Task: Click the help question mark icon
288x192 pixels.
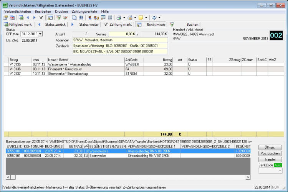Action: point(154,18)
